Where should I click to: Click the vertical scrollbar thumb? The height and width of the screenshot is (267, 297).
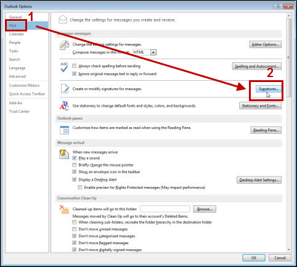pos(288,57)
